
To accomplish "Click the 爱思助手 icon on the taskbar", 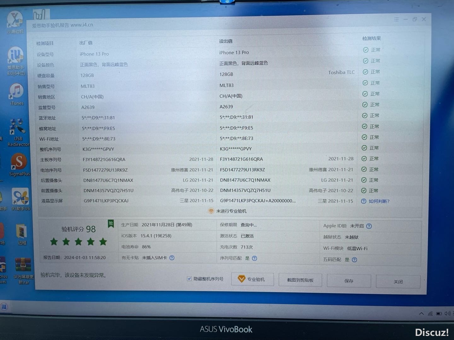I will point(4,306).
